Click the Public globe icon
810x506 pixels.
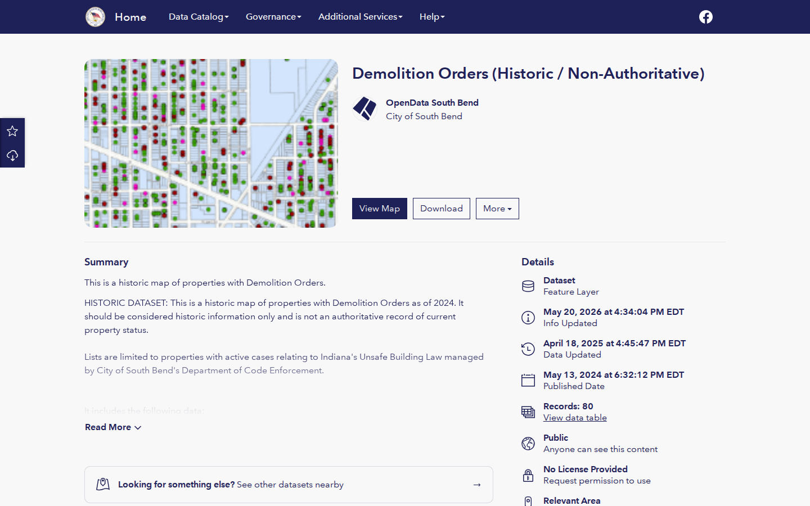point(528,444)
